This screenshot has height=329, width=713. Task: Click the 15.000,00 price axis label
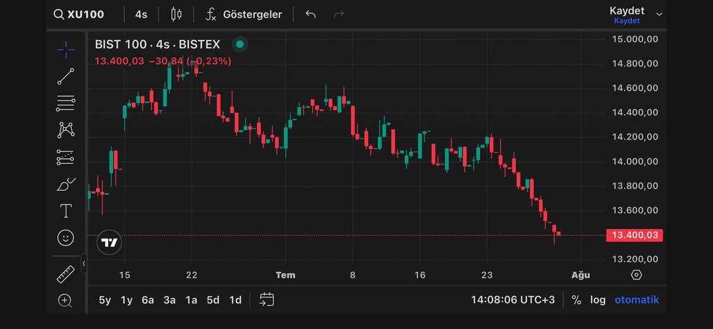pyautogui.click(x=635, y=39)
